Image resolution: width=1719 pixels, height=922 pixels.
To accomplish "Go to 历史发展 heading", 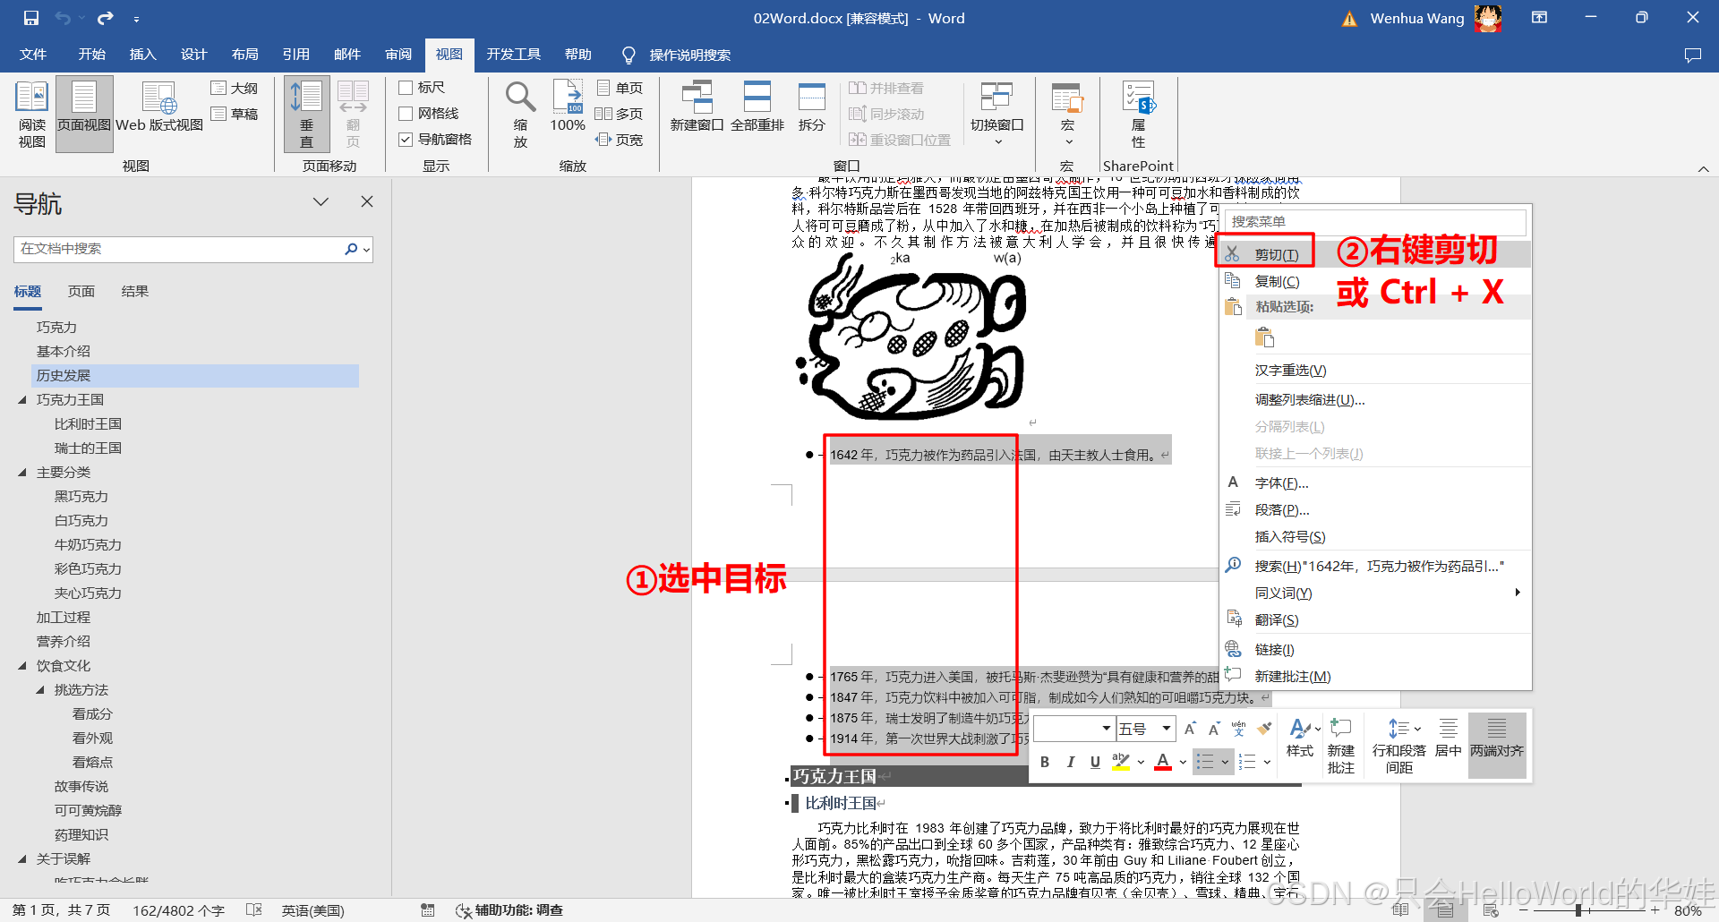I will coord(195,376).
